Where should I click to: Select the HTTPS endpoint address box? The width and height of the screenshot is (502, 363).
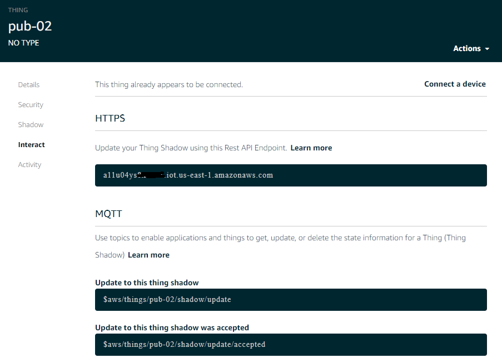(291, 175)
